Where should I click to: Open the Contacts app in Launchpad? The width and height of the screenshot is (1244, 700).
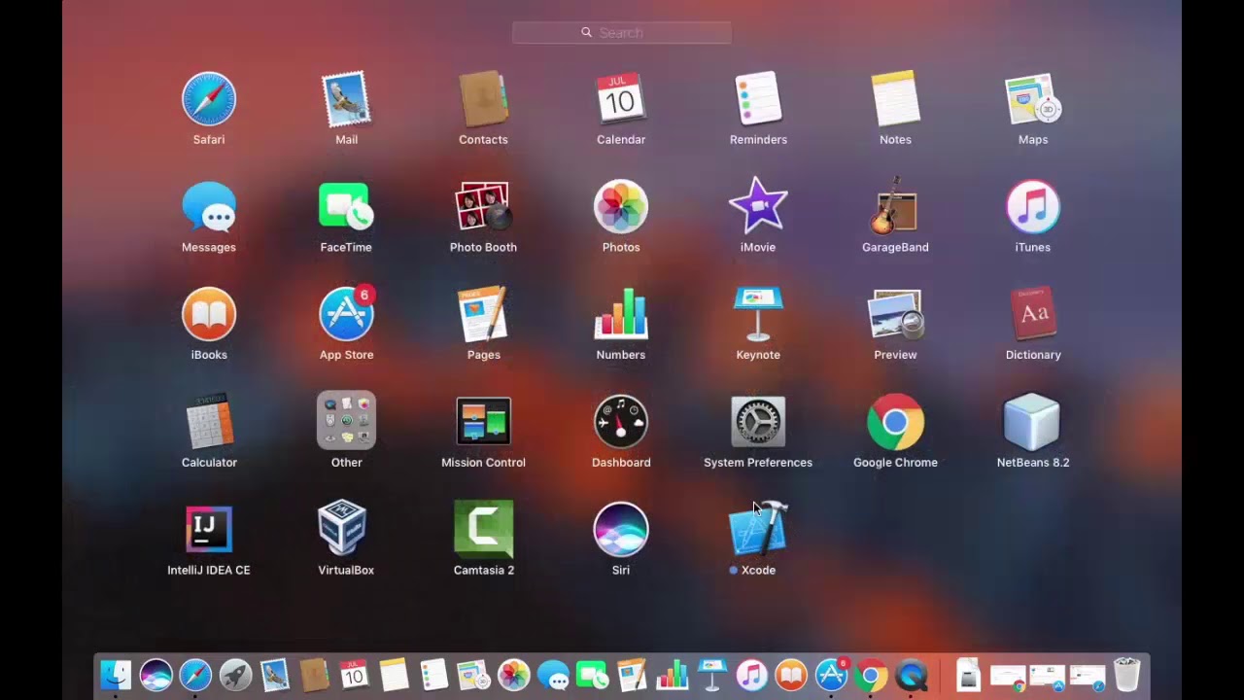click(483, 99)
